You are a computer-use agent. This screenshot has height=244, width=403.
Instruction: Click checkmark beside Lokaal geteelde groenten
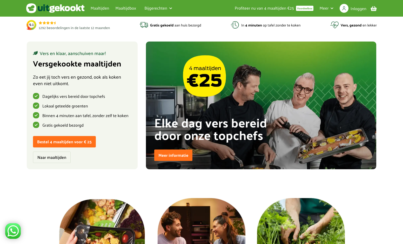click(36, 106)
